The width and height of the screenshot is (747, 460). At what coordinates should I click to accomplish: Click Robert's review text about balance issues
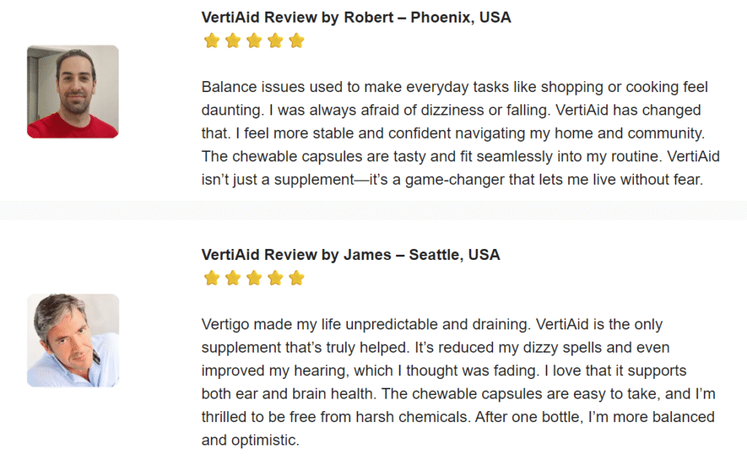[x=460, y=133]
